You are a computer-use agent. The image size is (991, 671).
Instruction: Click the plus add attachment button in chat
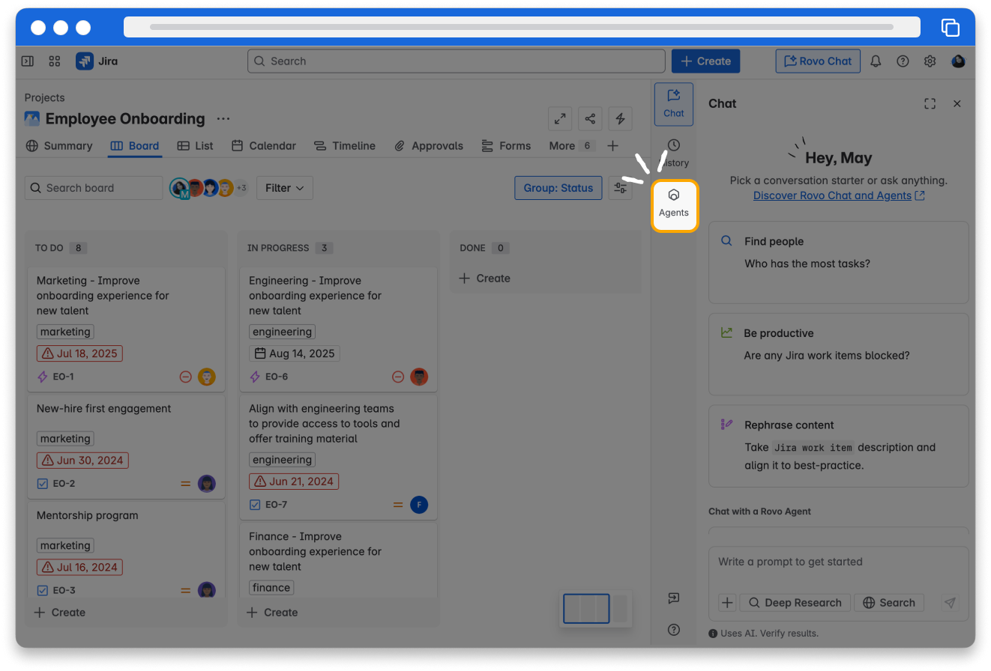pos(727,603)
